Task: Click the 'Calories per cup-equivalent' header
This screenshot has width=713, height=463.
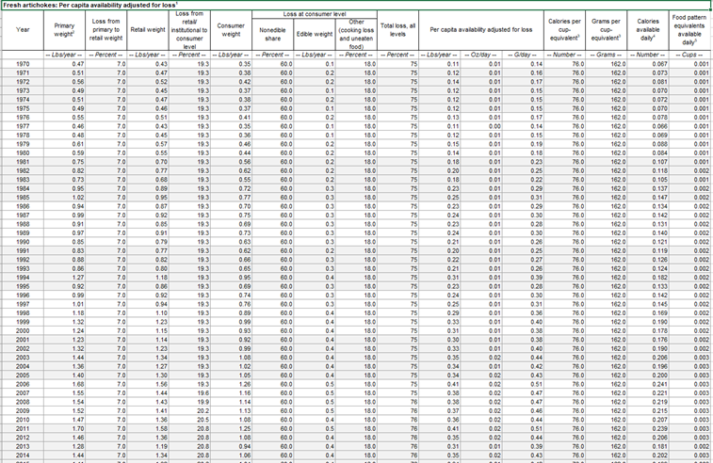Action: 565,30
